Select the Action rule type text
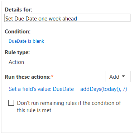This screenshot has width=134, height=134. tap(16, 62)
